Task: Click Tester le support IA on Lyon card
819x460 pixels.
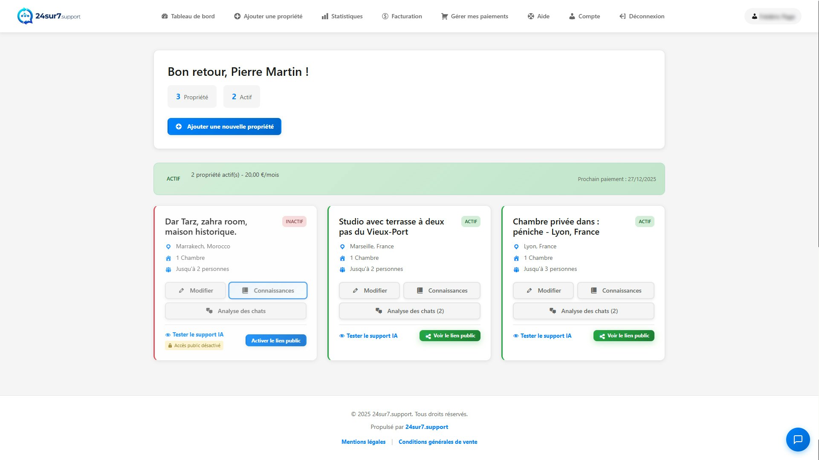Action: 542,336
